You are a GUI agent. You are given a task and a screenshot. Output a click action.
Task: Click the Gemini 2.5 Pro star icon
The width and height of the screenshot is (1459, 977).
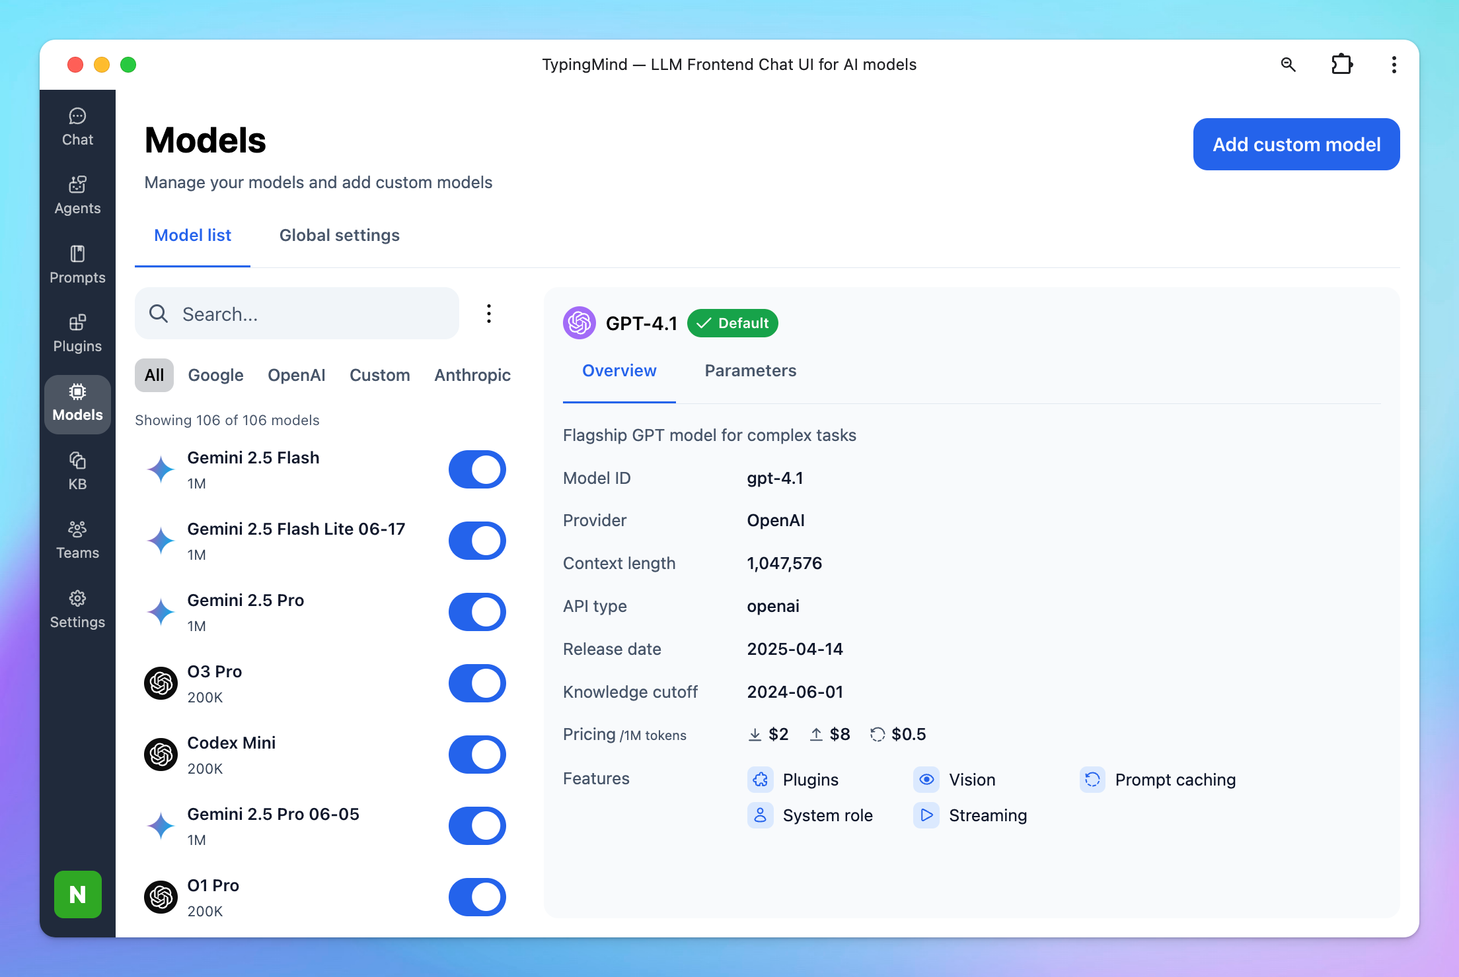[x=161, y=612]
